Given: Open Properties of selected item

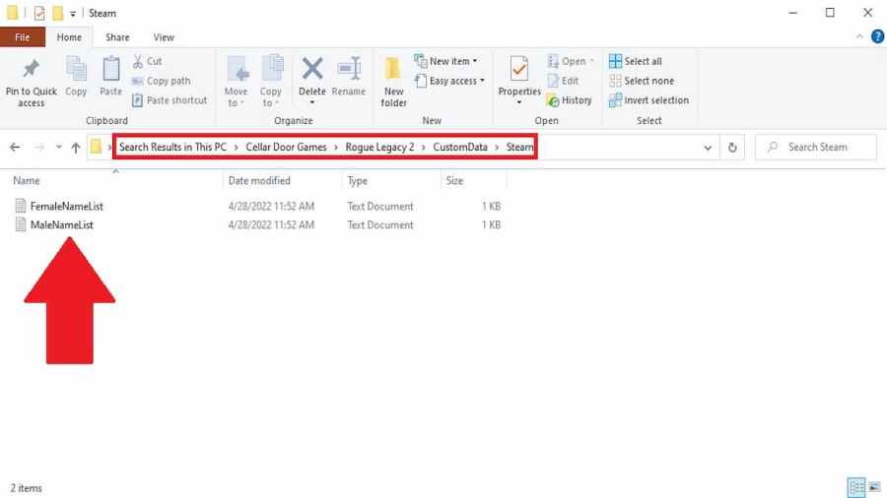Looking at the screenshot, I should (x=519, y=76).
